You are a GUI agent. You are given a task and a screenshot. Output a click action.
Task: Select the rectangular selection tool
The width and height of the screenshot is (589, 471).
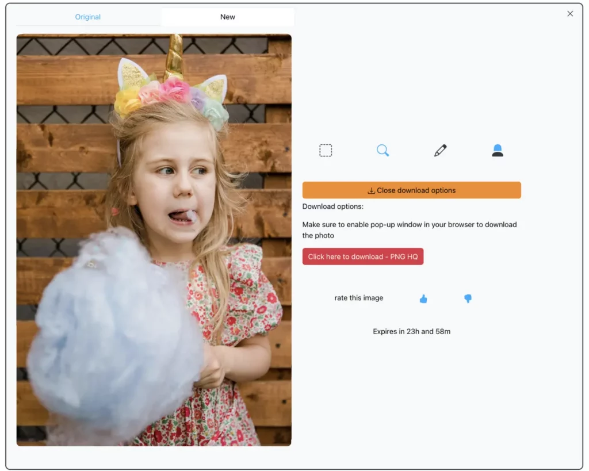(326, 150)
